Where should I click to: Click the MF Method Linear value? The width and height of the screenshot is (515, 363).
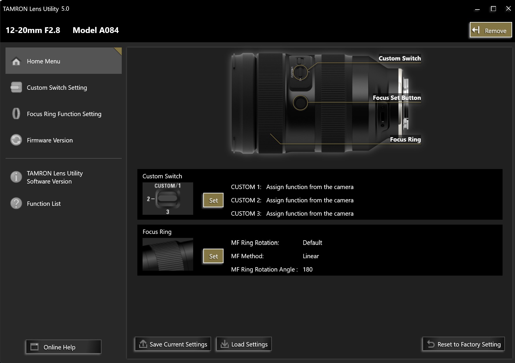(x=311, y=256)
